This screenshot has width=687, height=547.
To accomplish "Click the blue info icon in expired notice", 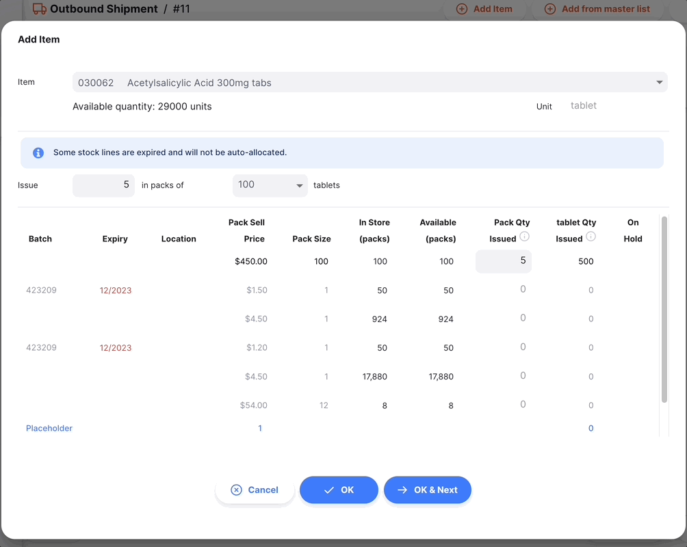I will point(38,153).
